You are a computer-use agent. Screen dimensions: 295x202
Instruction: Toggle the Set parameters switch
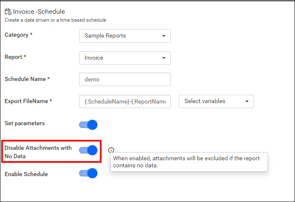click(x=88, y=125)
